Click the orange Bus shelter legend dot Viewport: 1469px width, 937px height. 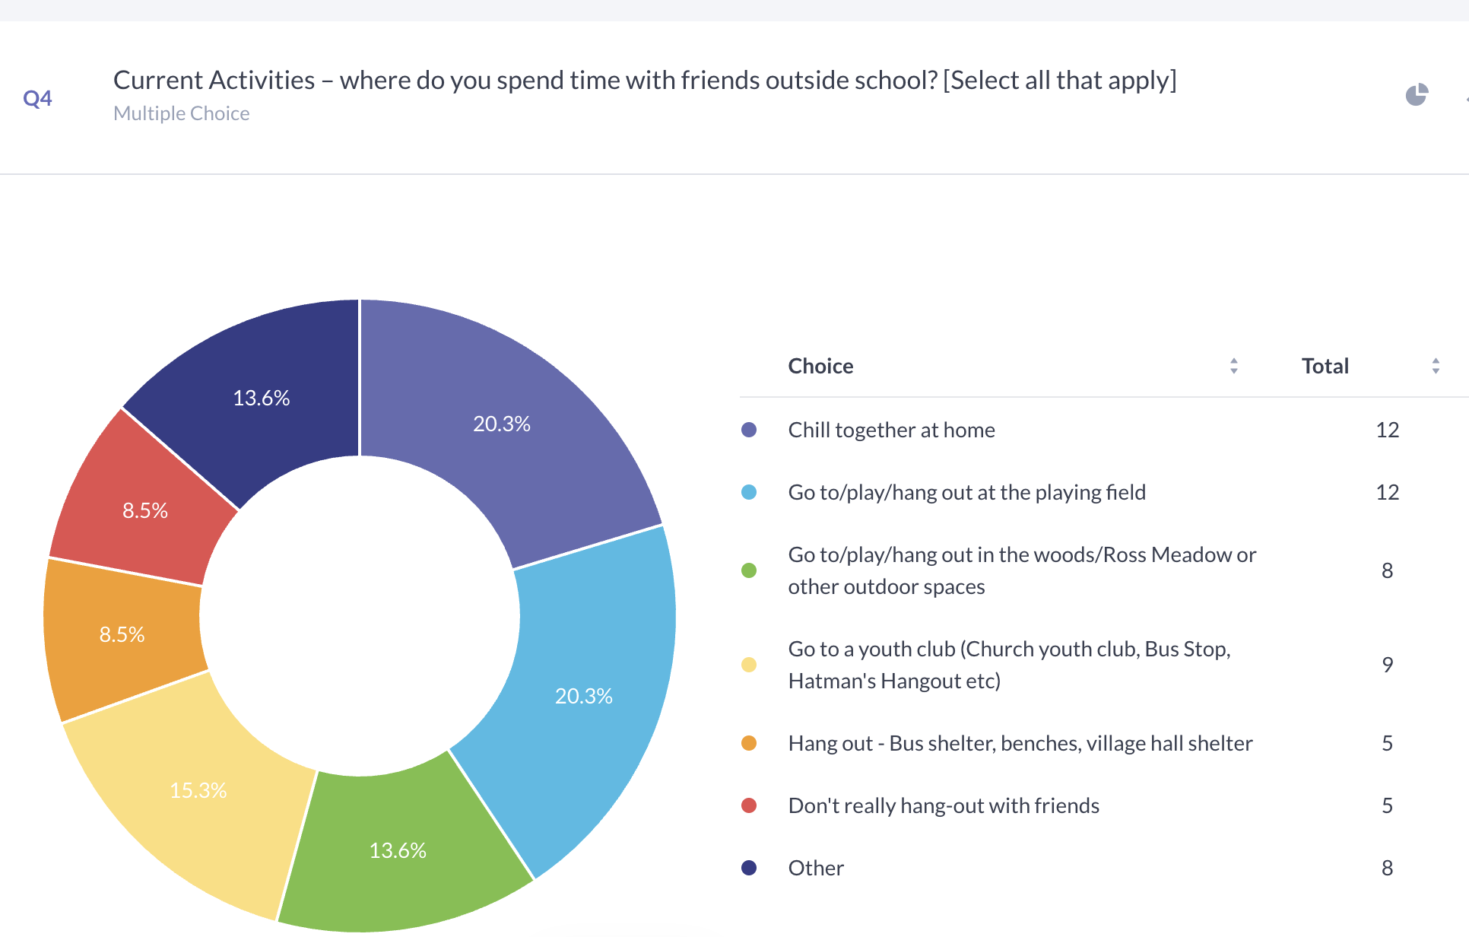pos(749,743)
